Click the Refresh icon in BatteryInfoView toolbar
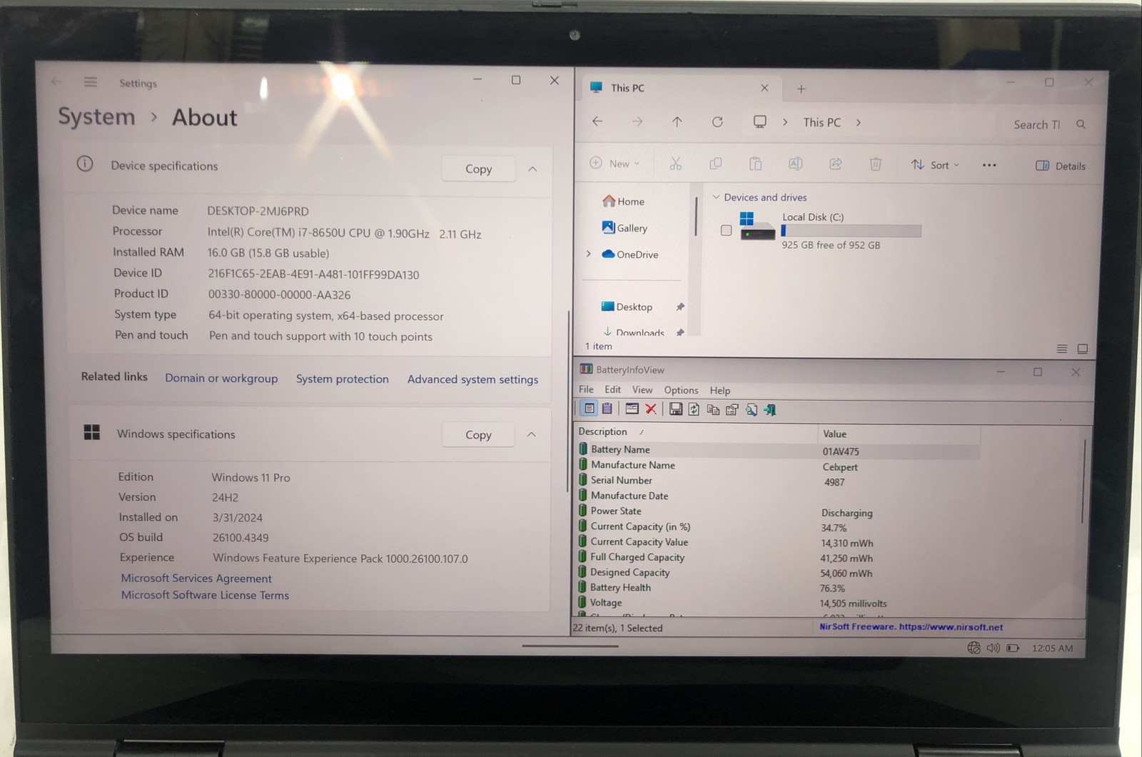 pos(694,409)
